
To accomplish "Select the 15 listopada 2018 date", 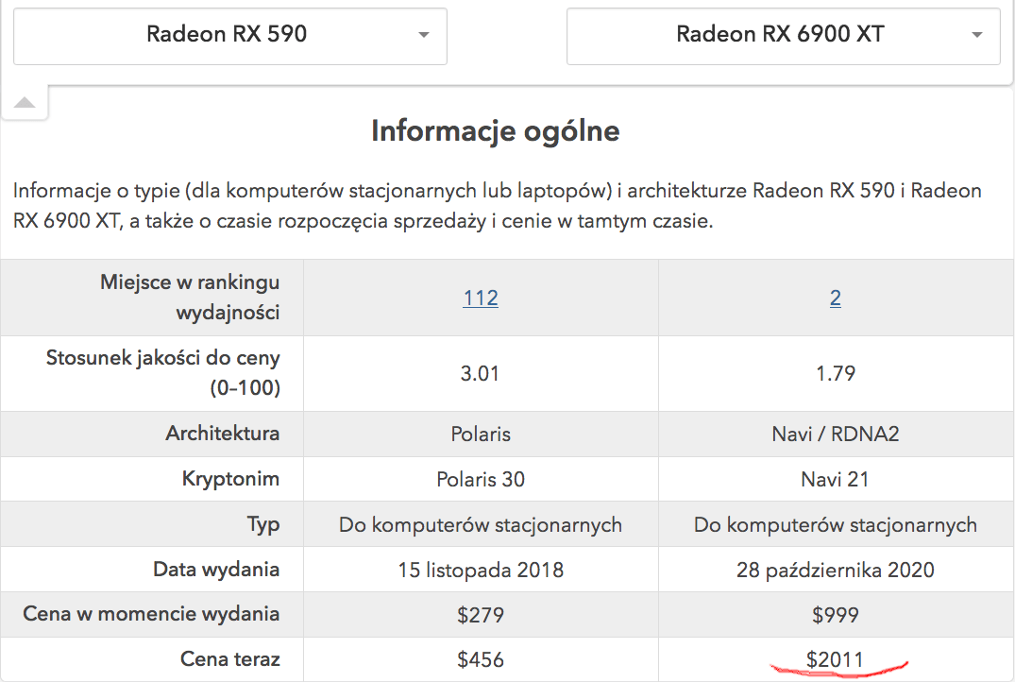I will (481, 570).
